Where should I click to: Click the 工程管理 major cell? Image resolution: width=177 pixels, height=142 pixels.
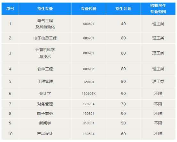pos(45,81)
